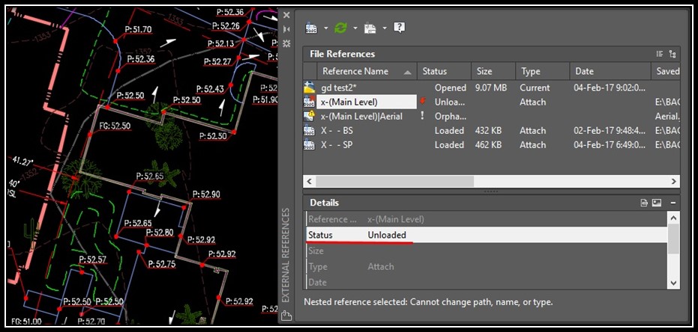Click the Opened status cell

[x=451, y=88]
